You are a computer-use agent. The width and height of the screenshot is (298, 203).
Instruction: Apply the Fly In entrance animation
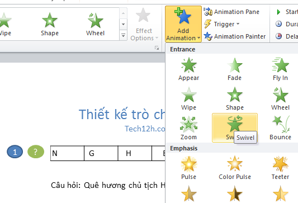click(x=280, y=69)
